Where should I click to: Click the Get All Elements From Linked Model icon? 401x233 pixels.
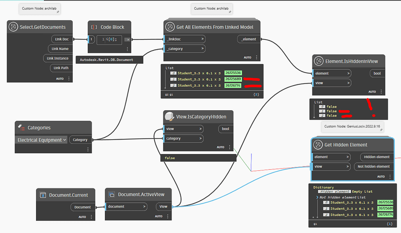pyautogui.click(x=170, y=27)
